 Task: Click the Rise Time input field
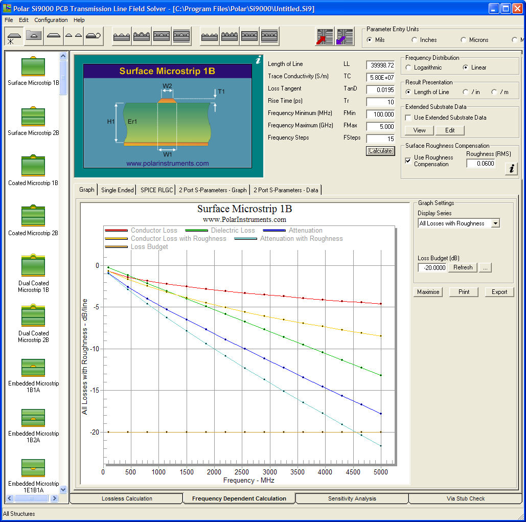tap(380, 102)
